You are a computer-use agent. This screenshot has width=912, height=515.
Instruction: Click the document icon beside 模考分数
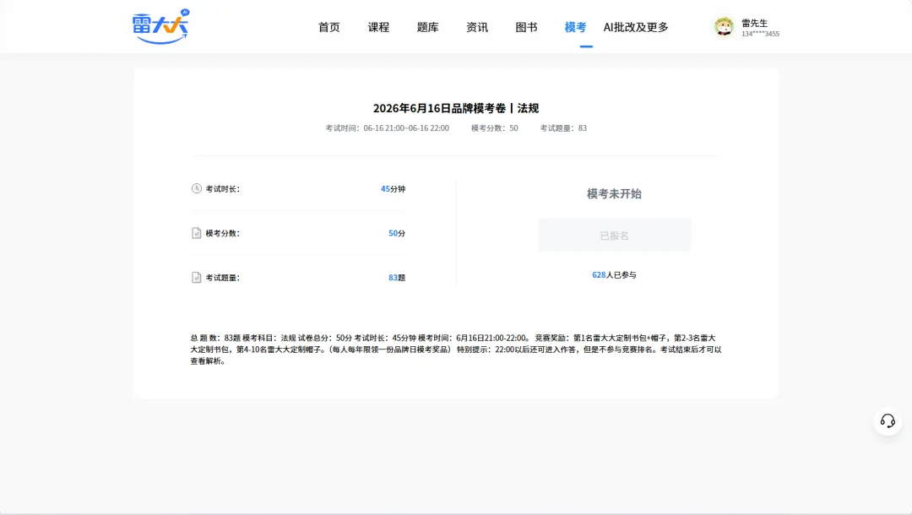coord(197,233)
